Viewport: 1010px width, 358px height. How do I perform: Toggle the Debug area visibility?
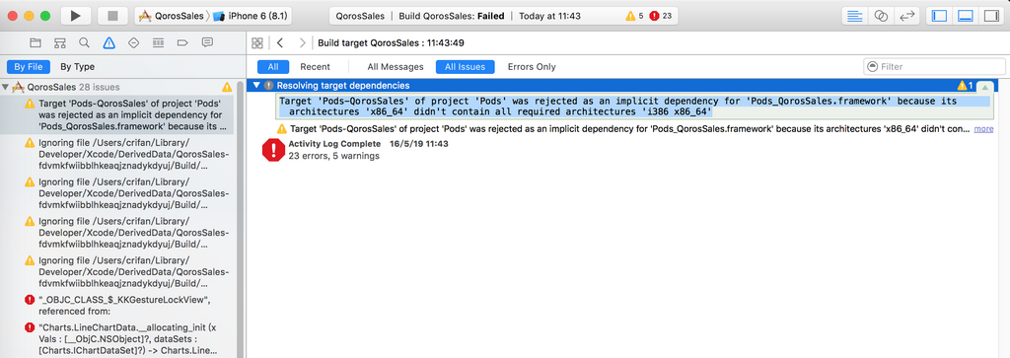tap(965, 16)
